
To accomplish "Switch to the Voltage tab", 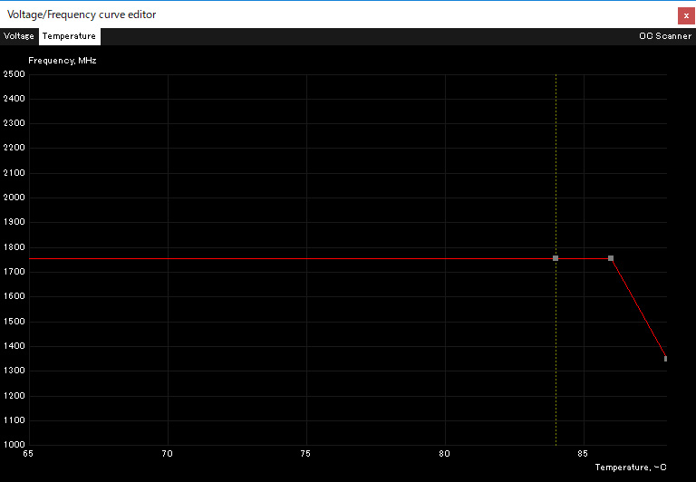I will tap(19, 36).
